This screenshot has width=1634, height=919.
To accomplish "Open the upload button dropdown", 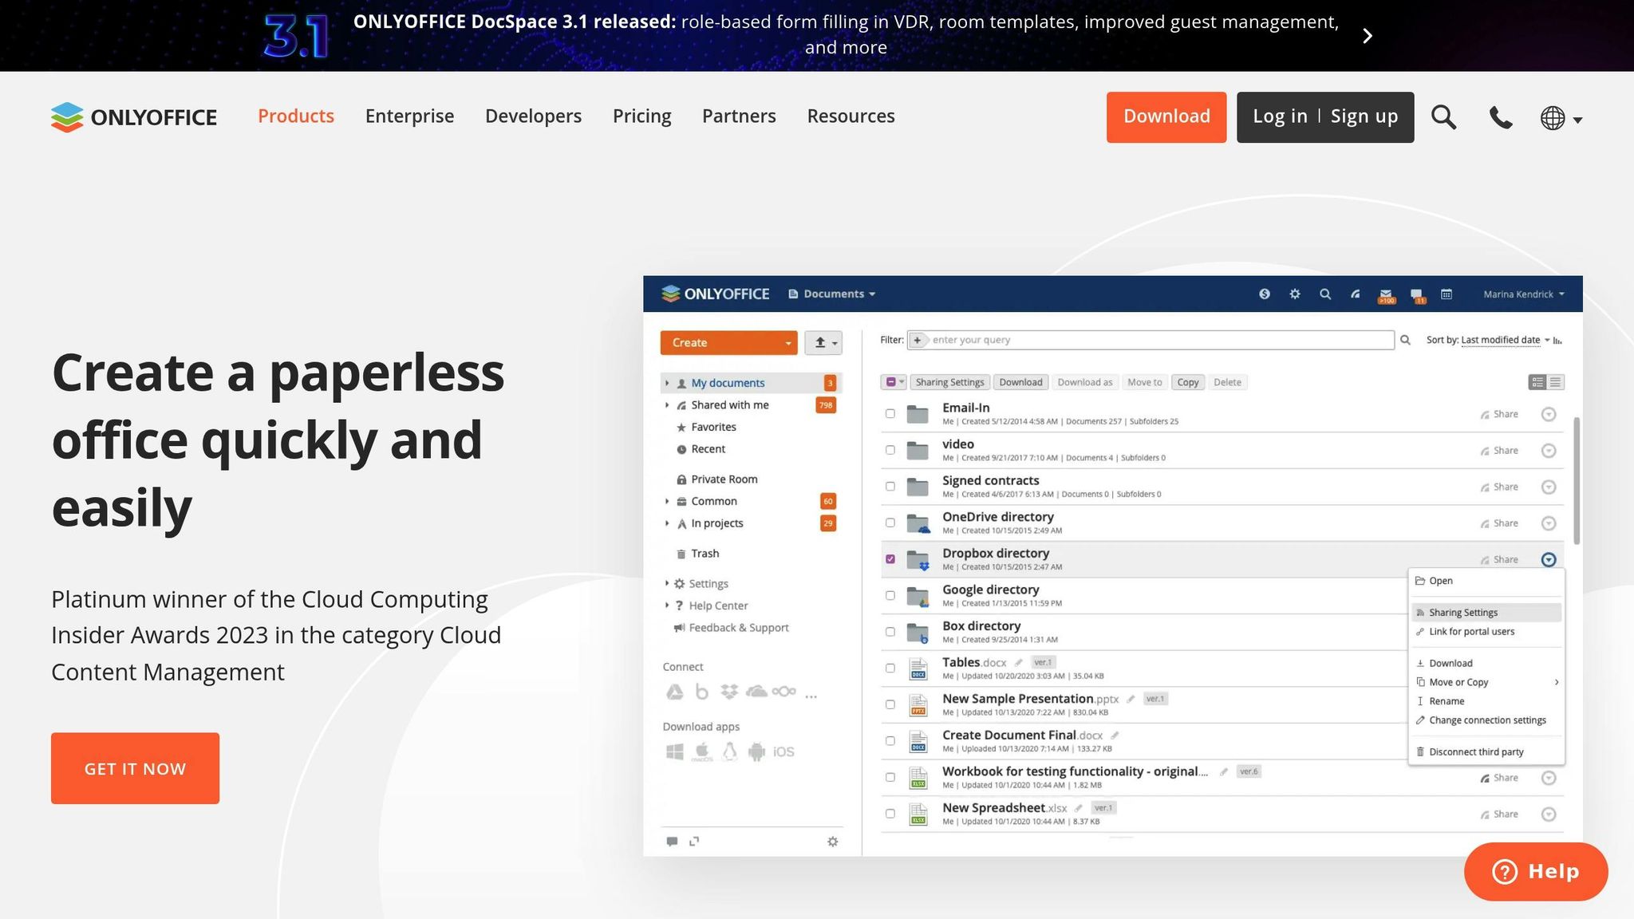I will [x=823, y=342].
